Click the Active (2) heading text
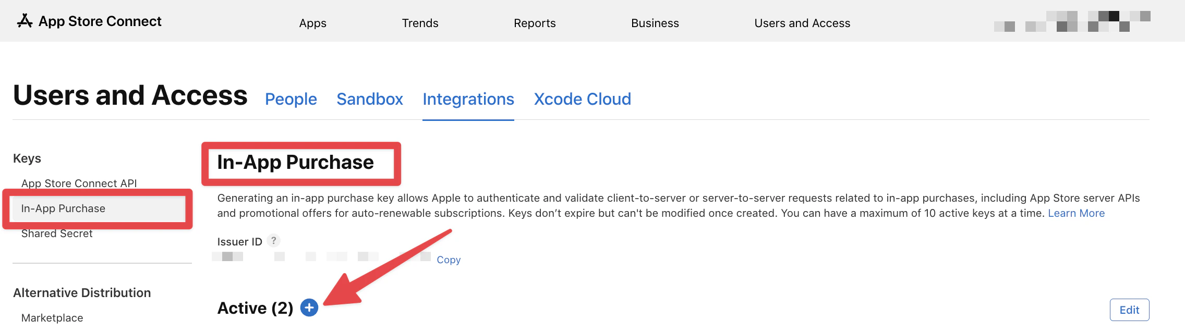This screenshot has height=332, width=1185. [255, 308]
